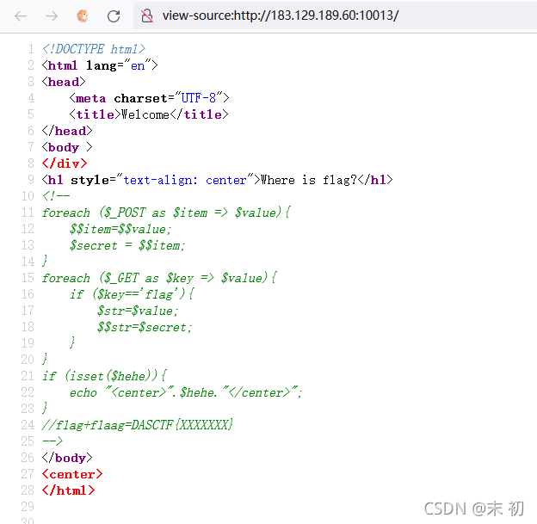Viewport: 537px width, 524px height.
Task: Click the title Welcome line
Action: coord(149,114)
